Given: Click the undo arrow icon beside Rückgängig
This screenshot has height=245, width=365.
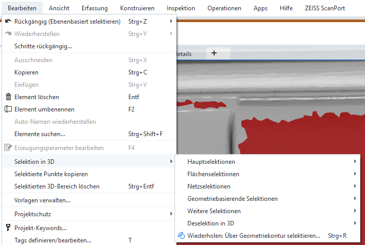Looking at the screenshot, I should (x=8, y=21).
